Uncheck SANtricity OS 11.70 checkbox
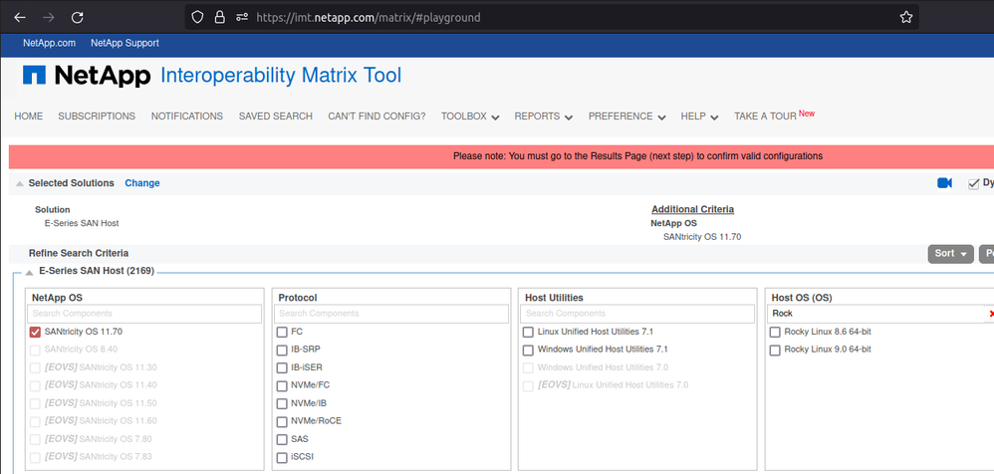Image resolution: width=994 pixels, height=474 pixels. [x=36, y=332]
